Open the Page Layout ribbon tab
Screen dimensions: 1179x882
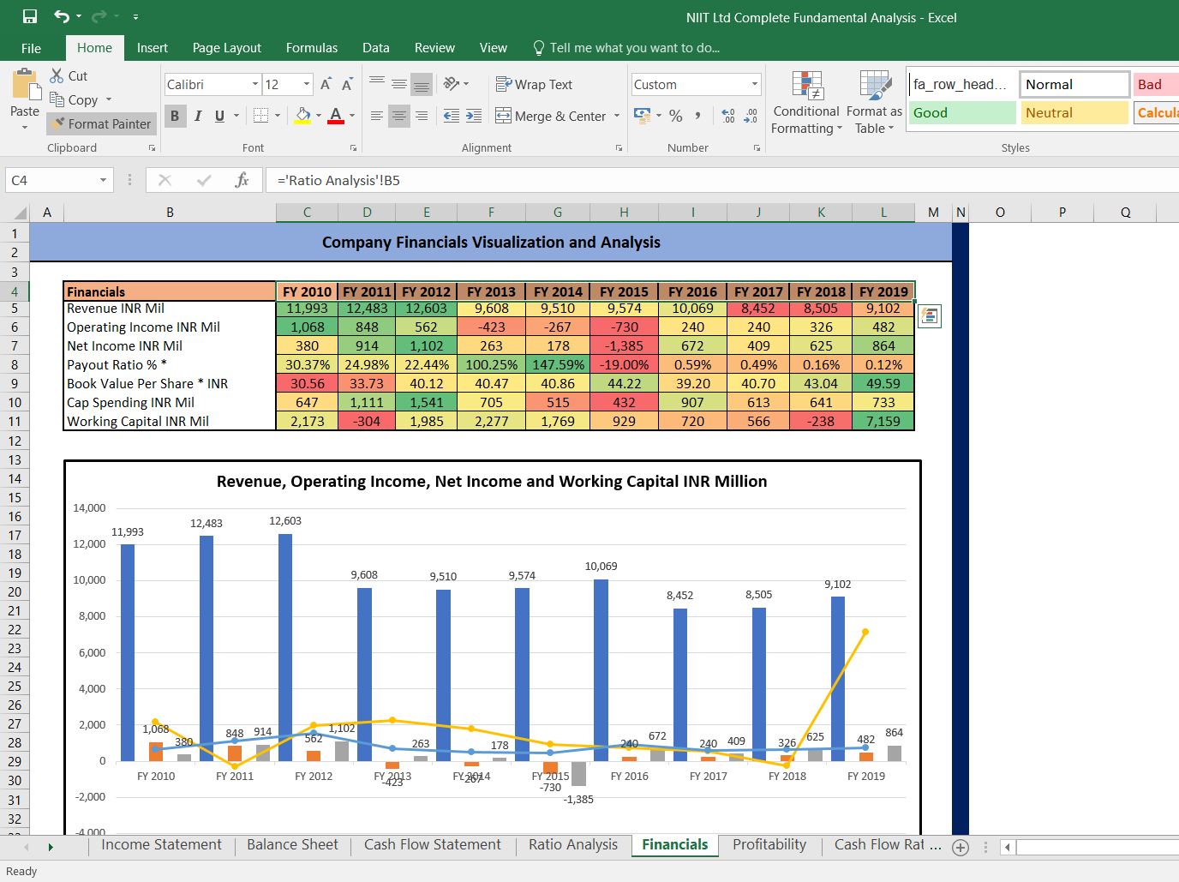pyautogui.click(x=227, y=48)
